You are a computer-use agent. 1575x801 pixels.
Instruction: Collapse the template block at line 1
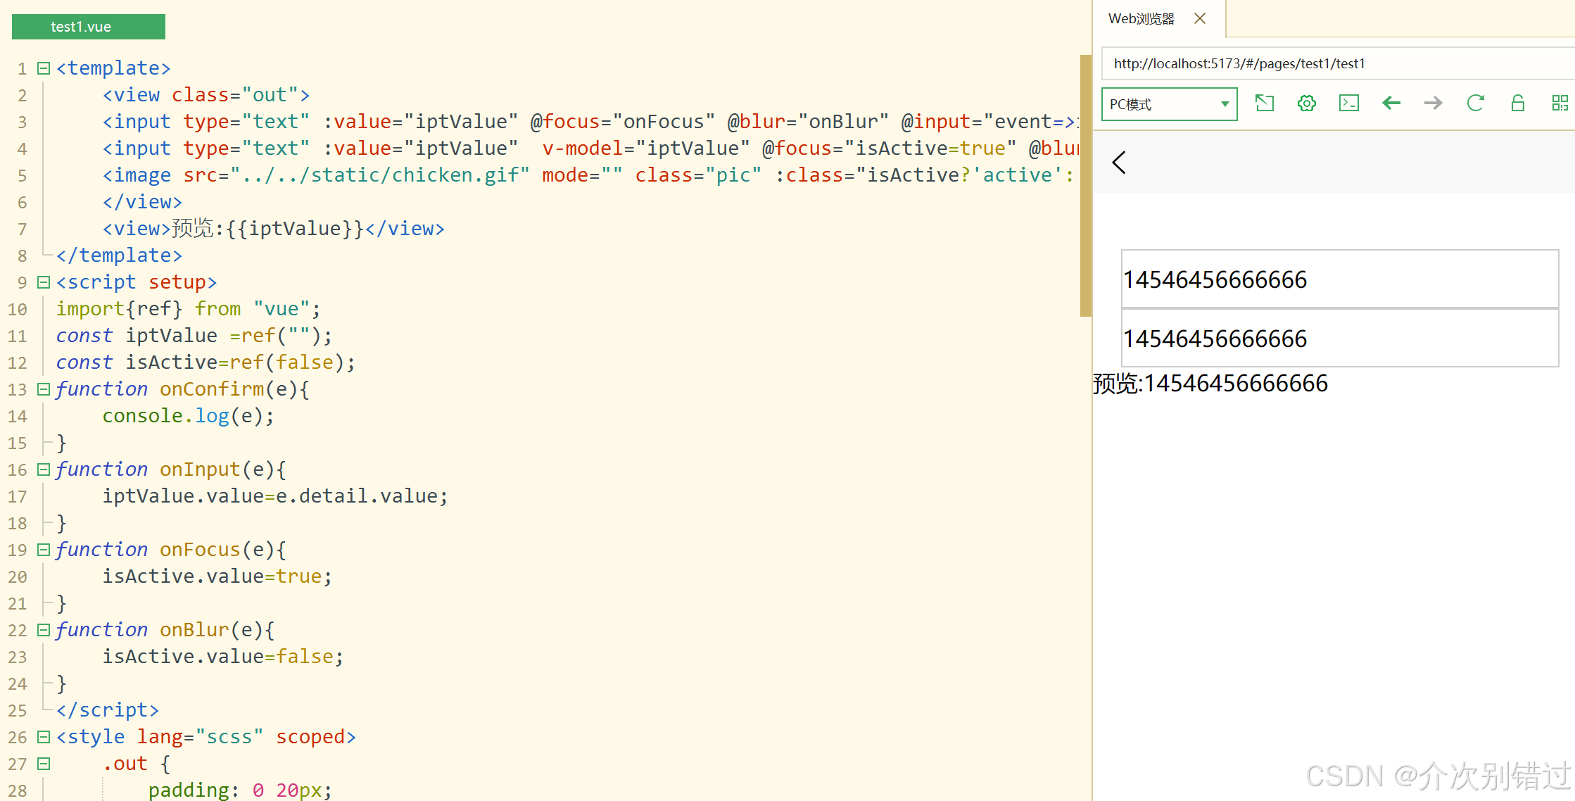coord(44,68)
